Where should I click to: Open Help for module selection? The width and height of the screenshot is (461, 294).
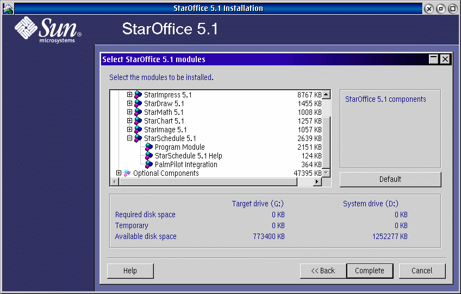point(130,271)
